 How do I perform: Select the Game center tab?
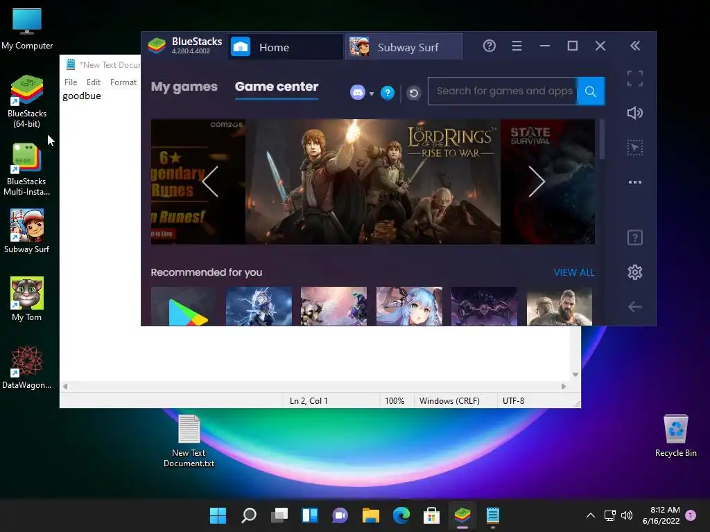[x=277, y=87]
